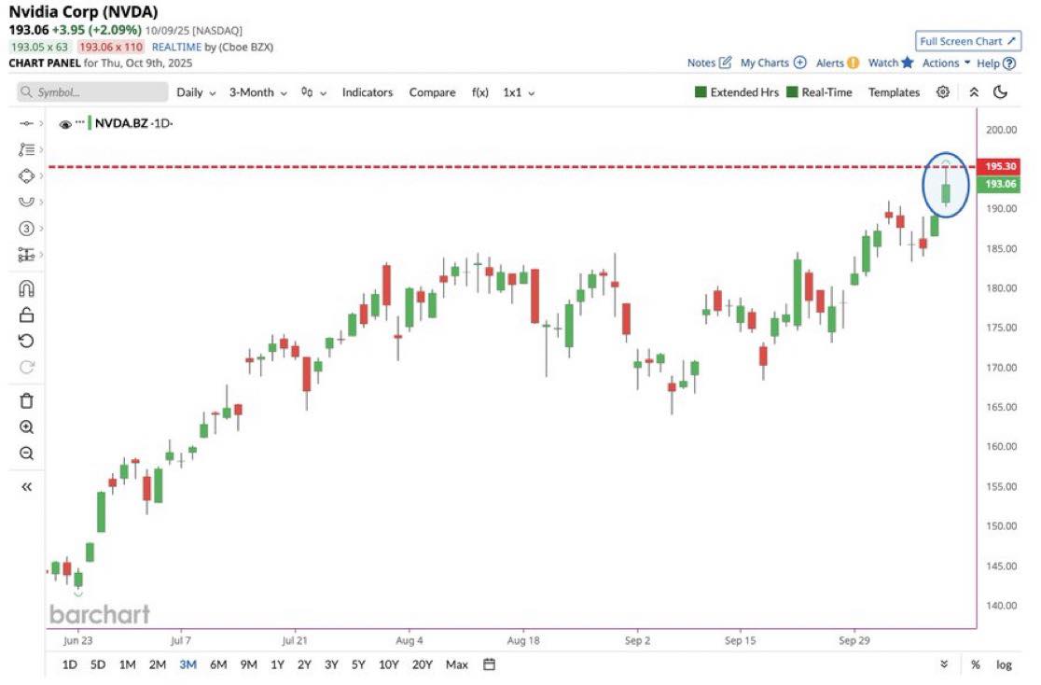Screen dimensions: 1041x685
Task: Open the chart type dropdown
Action: (x=314, y=92)
